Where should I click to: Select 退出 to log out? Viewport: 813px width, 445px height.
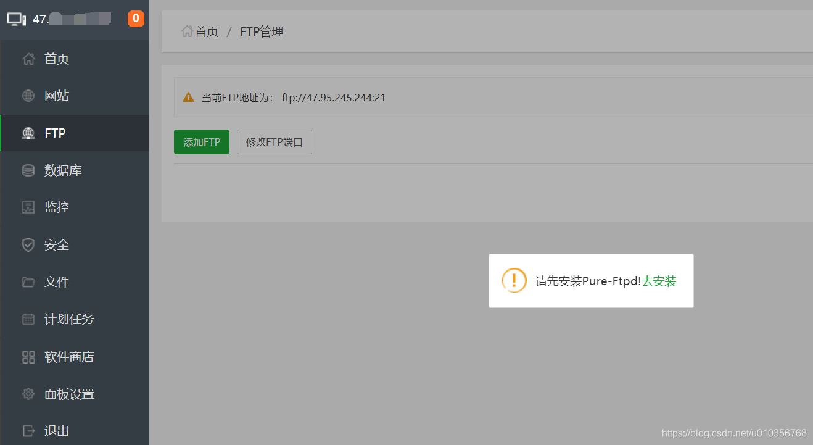(x=75, y=431)
